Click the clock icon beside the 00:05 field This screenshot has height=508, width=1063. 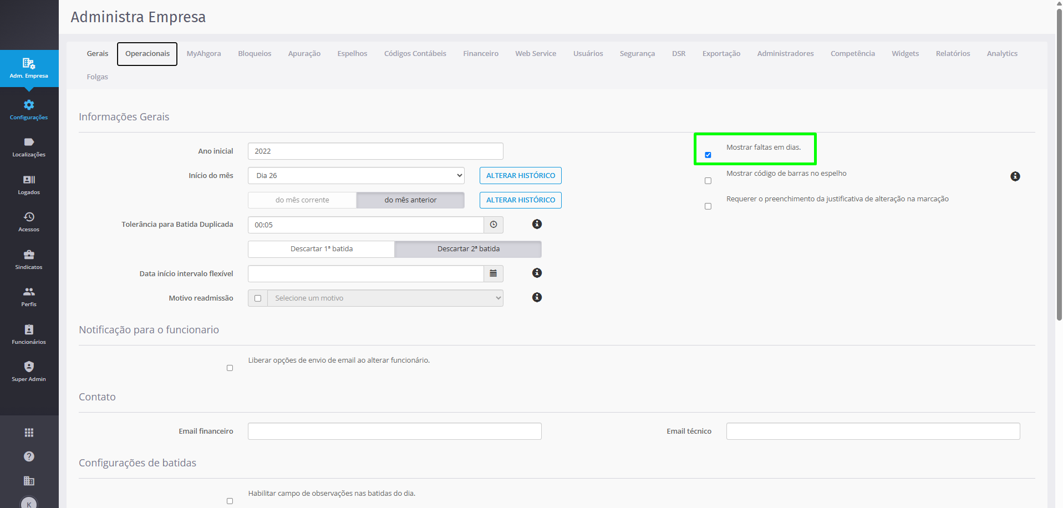point(494,225)
